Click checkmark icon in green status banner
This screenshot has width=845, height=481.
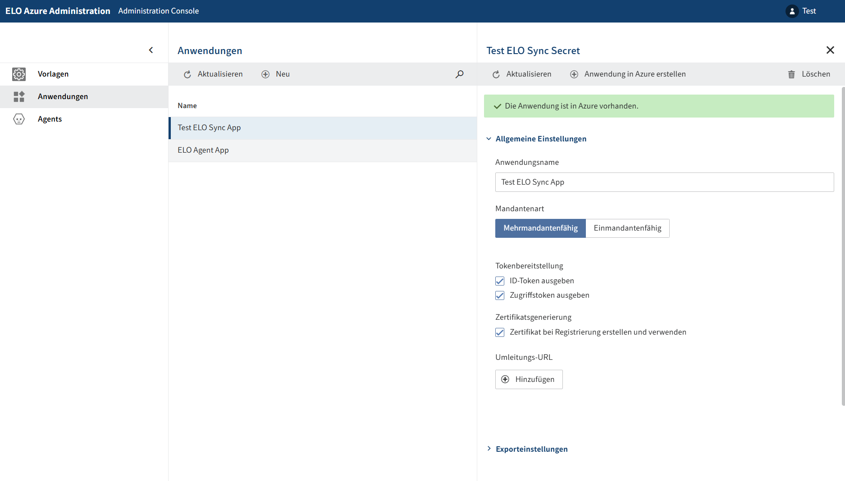498,106
